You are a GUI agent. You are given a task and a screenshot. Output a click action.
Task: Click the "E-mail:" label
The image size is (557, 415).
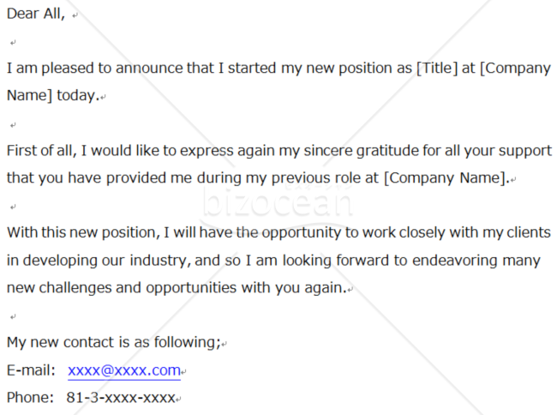(x=32, y=370)
